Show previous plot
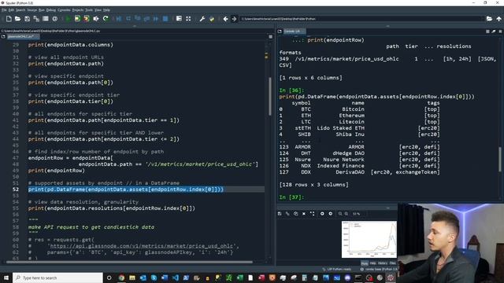Screen dimensions: 504x283 [x=322, y=214]
